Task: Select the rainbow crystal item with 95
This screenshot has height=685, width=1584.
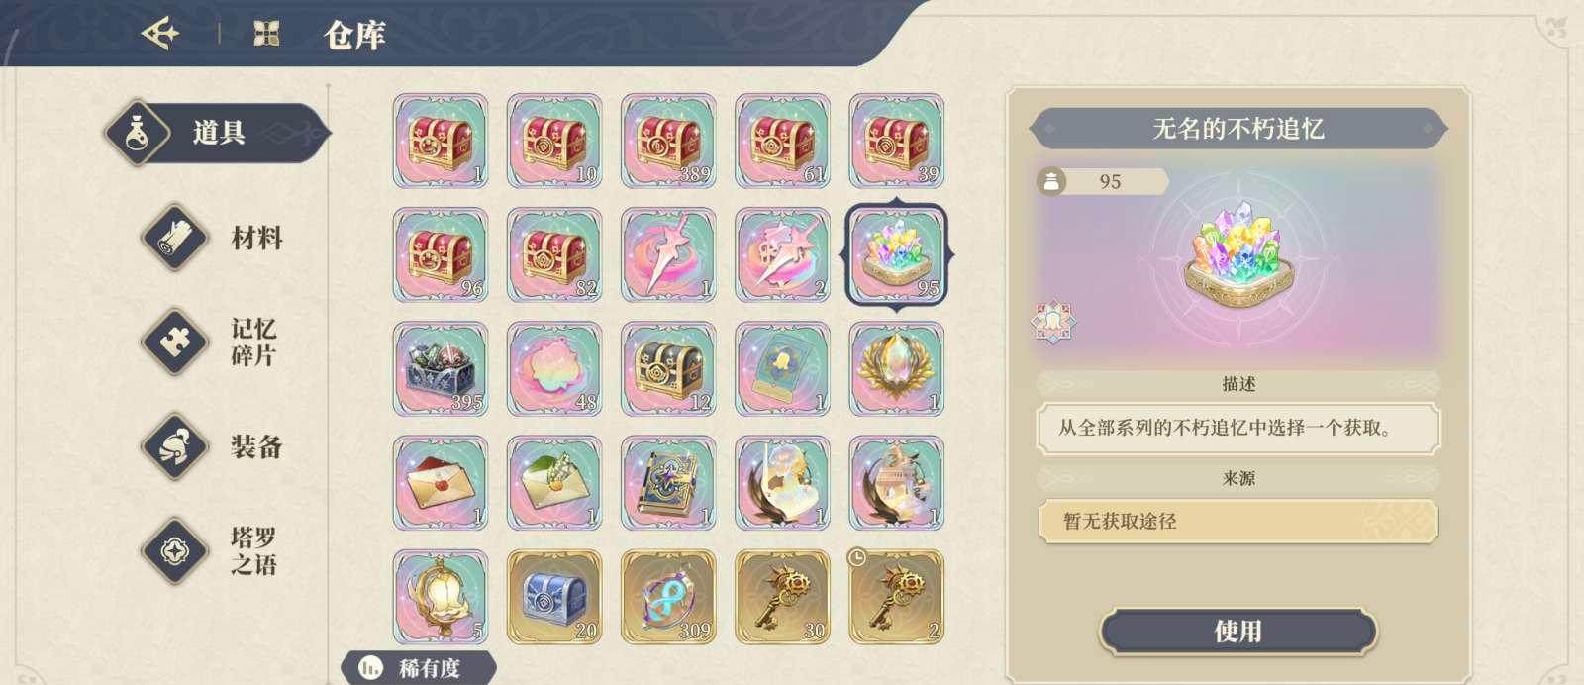Action: pyautogui.click(x=897, y=254)
